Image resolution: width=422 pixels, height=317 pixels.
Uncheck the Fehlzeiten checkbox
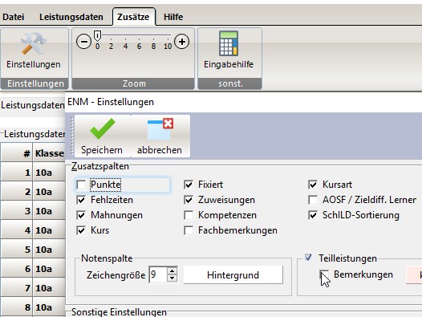coord(81,200)
